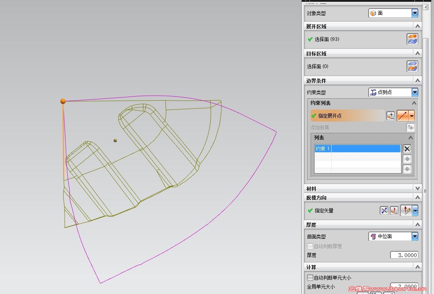The image size is (434, 294).
Task: Click the 添加新集 add-set icon
Action: coord(411,127)
